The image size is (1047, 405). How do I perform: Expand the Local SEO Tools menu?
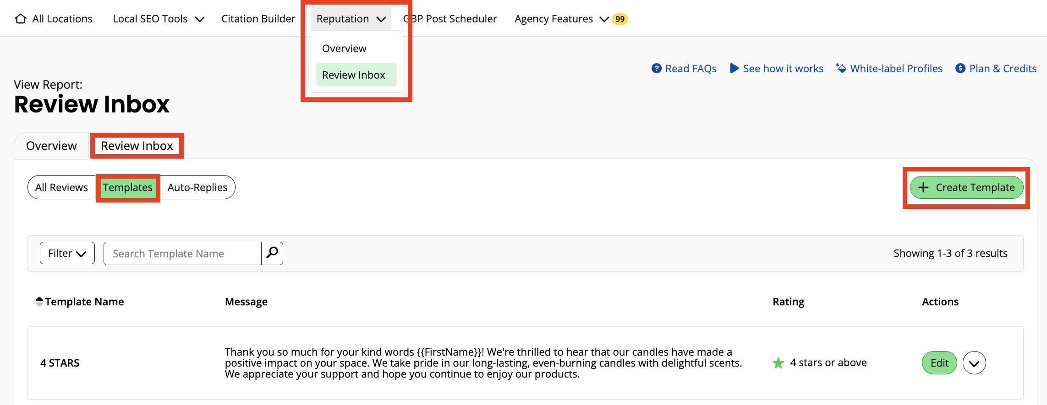click(x=158, y=19)
